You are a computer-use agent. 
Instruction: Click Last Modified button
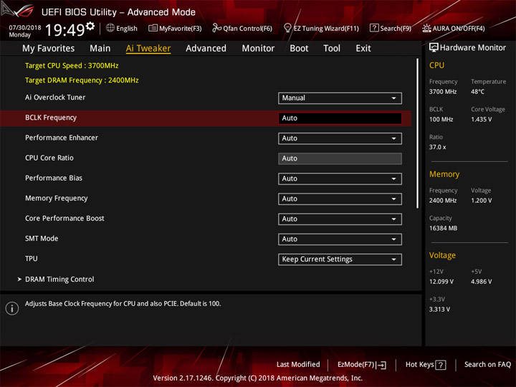[298, 364]
